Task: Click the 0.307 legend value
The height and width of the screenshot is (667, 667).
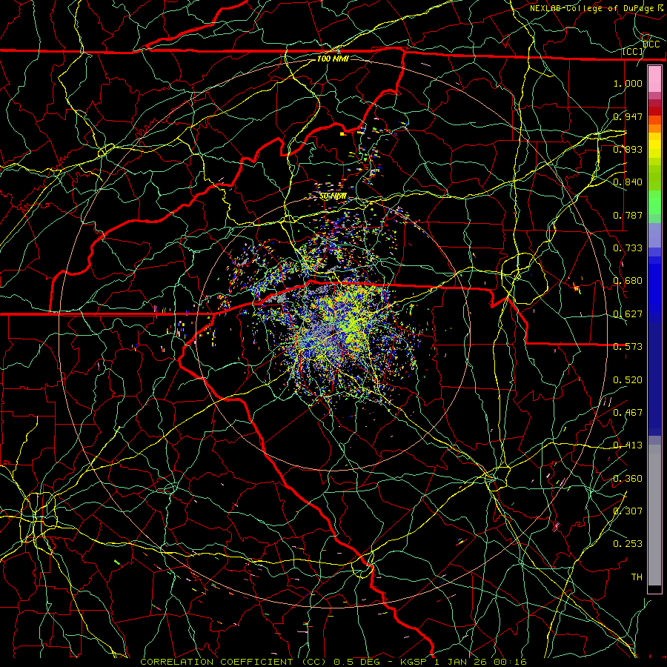Action: tap(628, 511)
